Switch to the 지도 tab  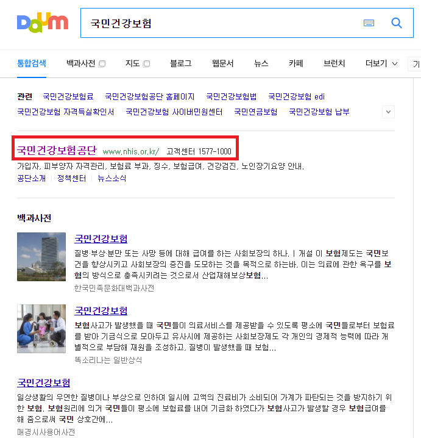pos(133,63)
